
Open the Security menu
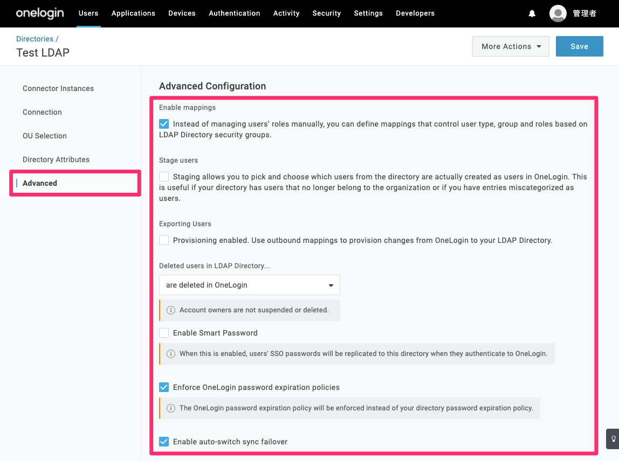pyautogui.click(x=326, y=13)
